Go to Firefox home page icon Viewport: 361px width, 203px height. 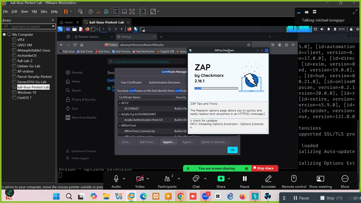coord(82,45)
